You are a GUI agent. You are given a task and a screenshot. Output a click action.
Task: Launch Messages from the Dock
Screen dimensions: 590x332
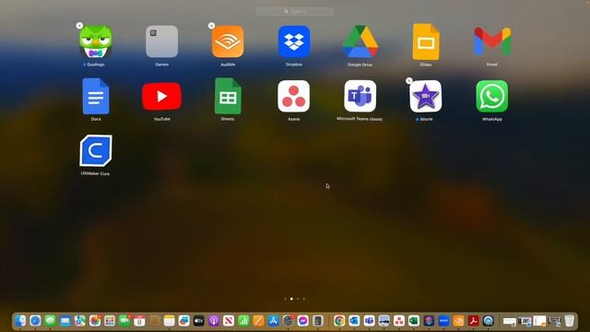click(x=50, y=321)
